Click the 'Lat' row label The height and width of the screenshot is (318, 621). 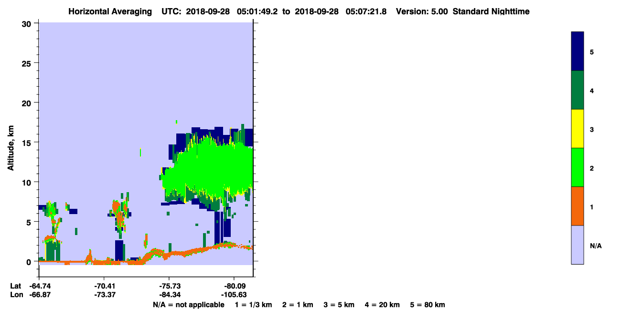coord(15,286)
